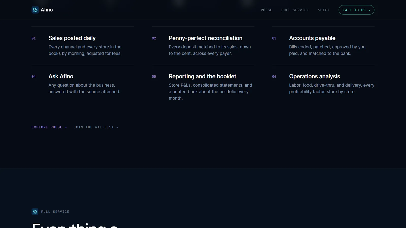Click text 'Every channel and every store in the'
Viewport: 406px width, 228px height.
click(85, 47)
